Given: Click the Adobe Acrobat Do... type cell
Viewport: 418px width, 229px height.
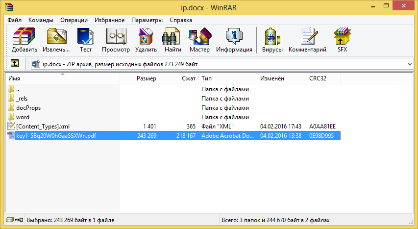Looking at the screenshot, I should 228,135.
